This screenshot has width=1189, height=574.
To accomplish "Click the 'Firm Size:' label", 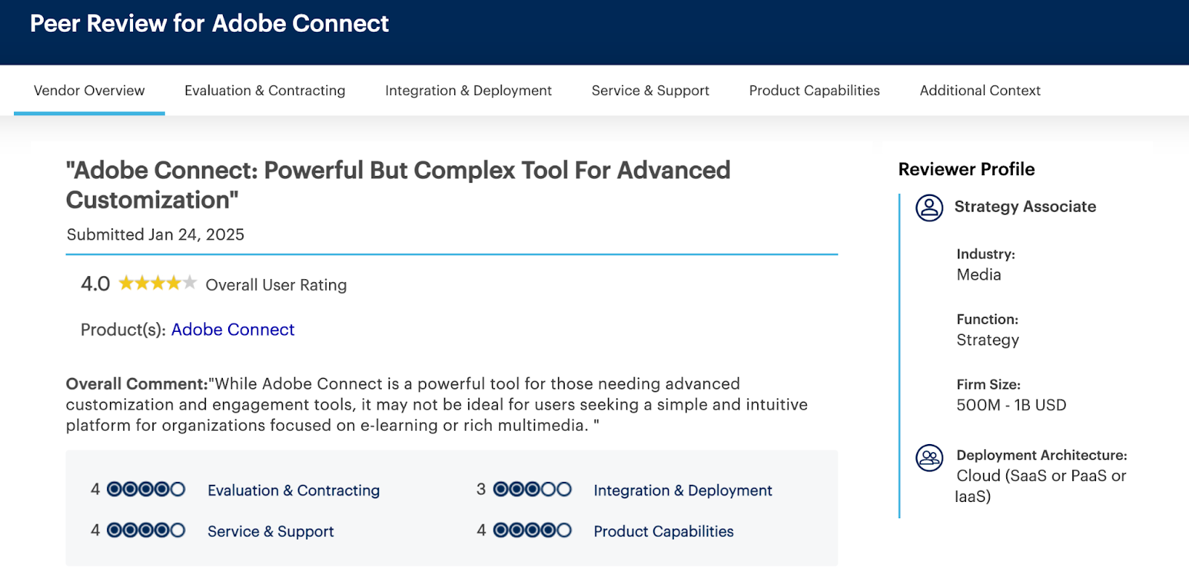I will pyautogui.click(x=988, y=385).
